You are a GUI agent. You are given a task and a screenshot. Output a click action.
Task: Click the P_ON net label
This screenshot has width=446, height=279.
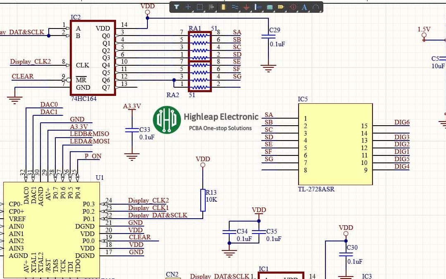[93, 156]
